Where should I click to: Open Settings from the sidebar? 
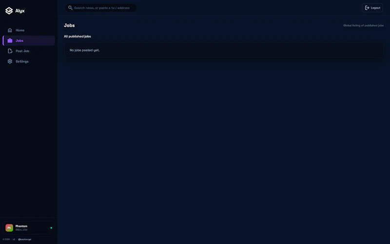pos(29,61)
